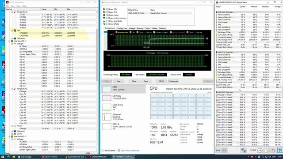Click HWiNFO blue X close-sensors icon
Image resolution: width=283 pixels, height=159 pixels.
click(x=280, y=150)
